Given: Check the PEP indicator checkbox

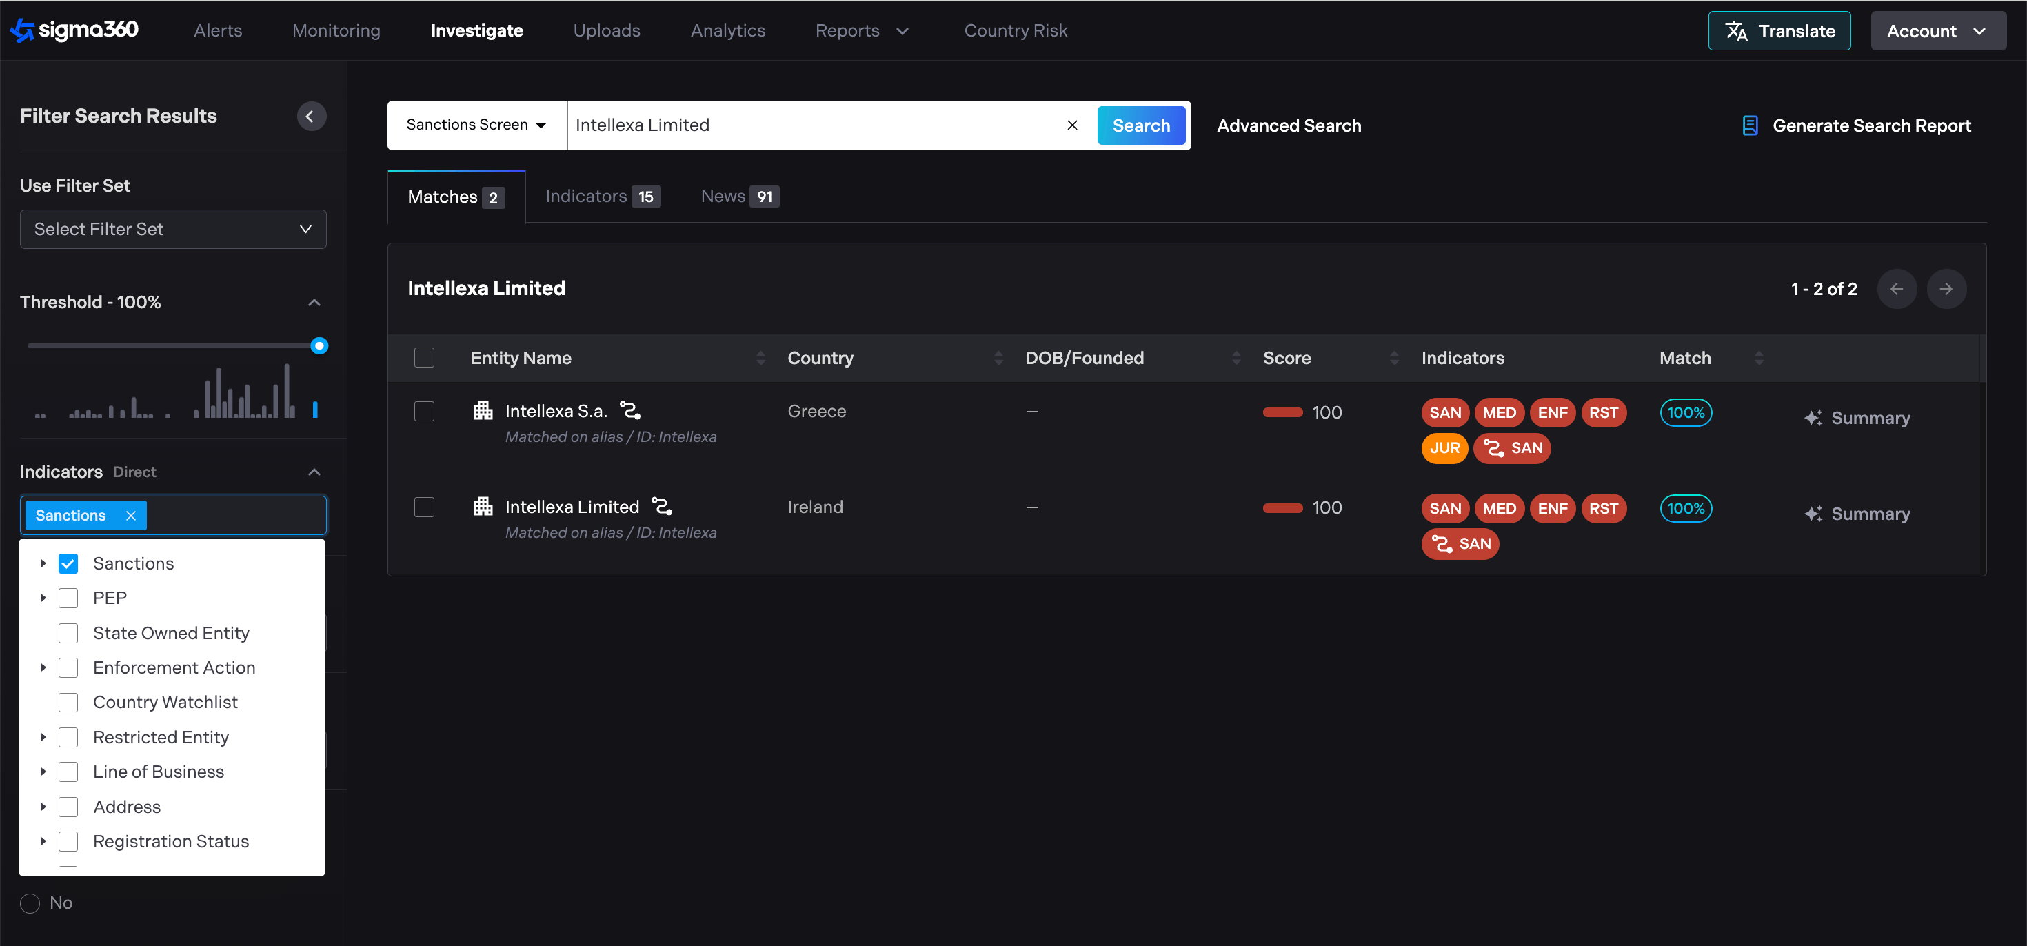Looking at the screenshot, I should click(x=68, y=598).
